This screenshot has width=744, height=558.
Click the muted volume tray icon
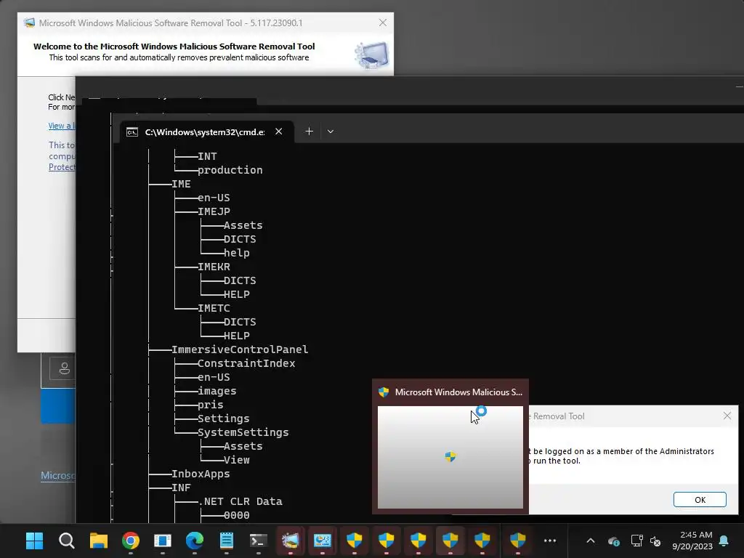click(x=655, y=541)
